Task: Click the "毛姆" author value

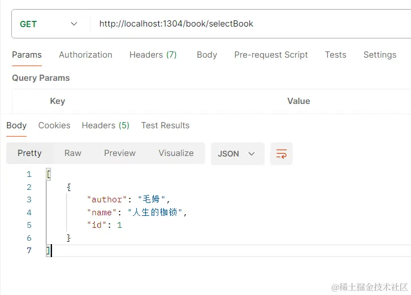Action: tap(152, 199)
